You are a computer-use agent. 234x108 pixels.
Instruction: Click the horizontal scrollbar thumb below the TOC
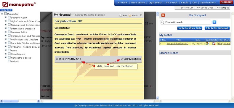pyautogui.click(x=11, y=101)
